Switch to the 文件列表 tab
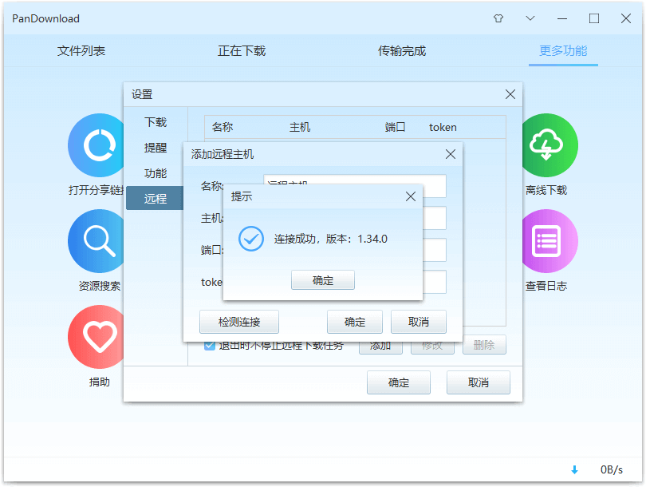The height and width of the screenshot is (487, 646). click(81, 51)
